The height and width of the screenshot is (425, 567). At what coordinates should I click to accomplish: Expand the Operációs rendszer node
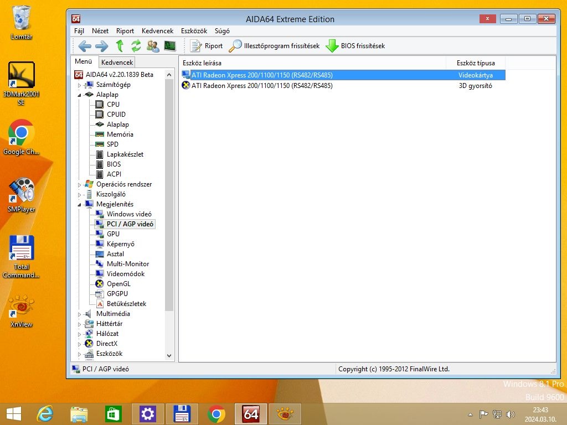point(80,185)
